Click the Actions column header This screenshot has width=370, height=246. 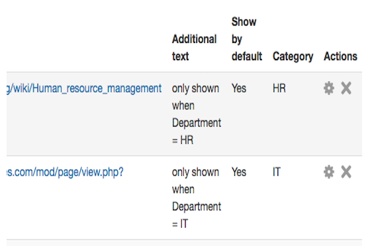340,56
